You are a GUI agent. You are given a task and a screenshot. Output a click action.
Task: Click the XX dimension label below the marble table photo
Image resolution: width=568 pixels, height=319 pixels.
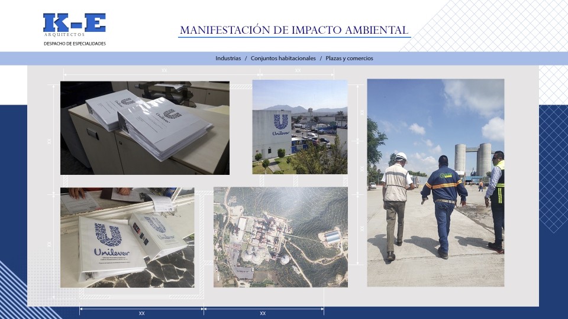141,313
